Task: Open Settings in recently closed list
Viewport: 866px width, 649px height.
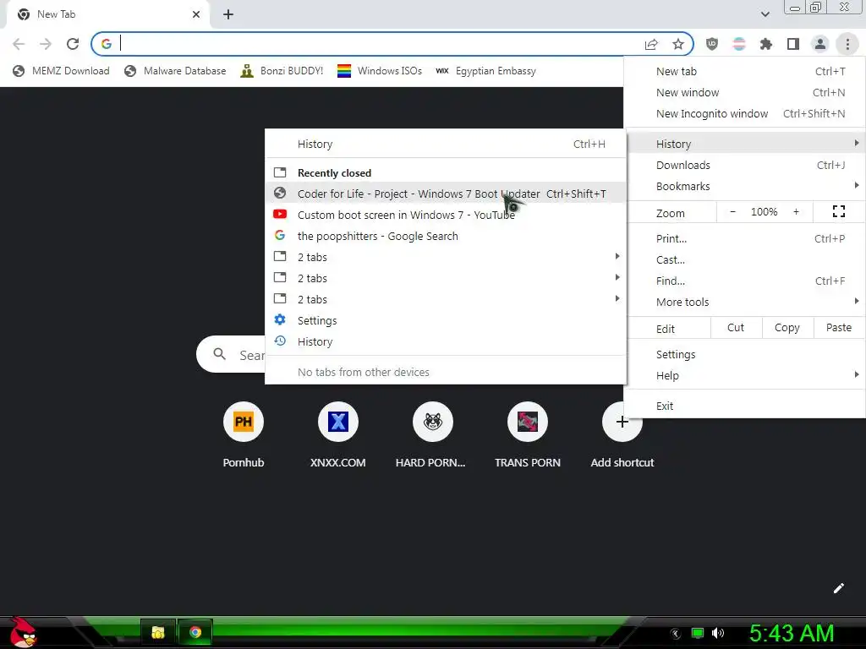Action: (x=446, y=320)
